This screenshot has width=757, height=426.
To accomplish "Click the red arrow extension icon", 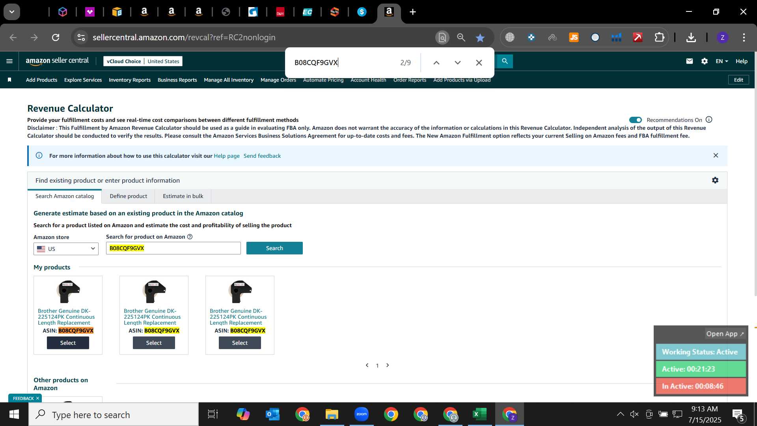I will click(x=638, y=37).
